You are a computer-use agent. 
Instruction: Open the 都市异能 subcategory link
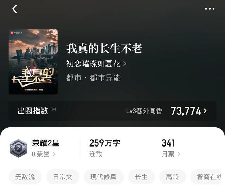(x=105, y=78)
